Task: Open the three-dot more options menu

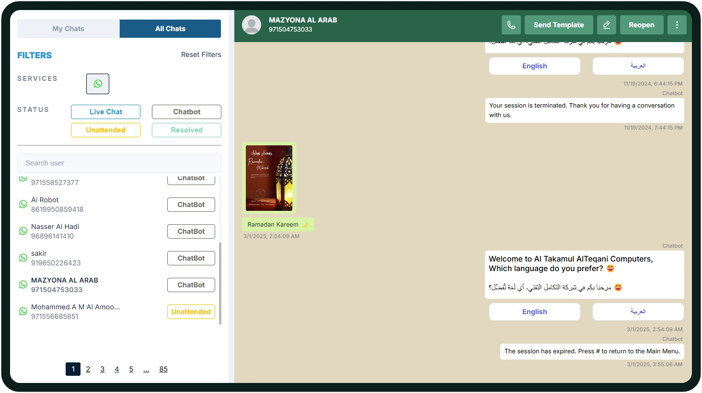Action: pos(677,25)
